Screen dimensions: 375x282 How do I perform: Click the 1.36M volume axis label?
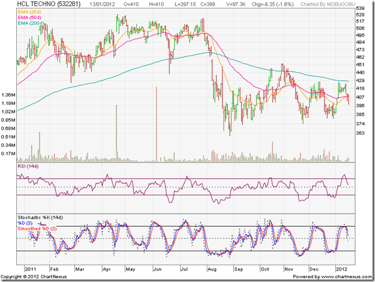pos(8,95)
